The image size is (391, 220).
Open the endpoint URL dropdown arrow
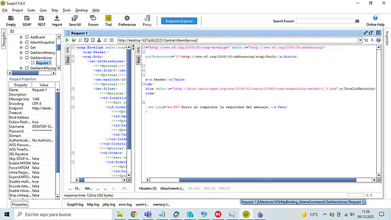pos(360,40)
